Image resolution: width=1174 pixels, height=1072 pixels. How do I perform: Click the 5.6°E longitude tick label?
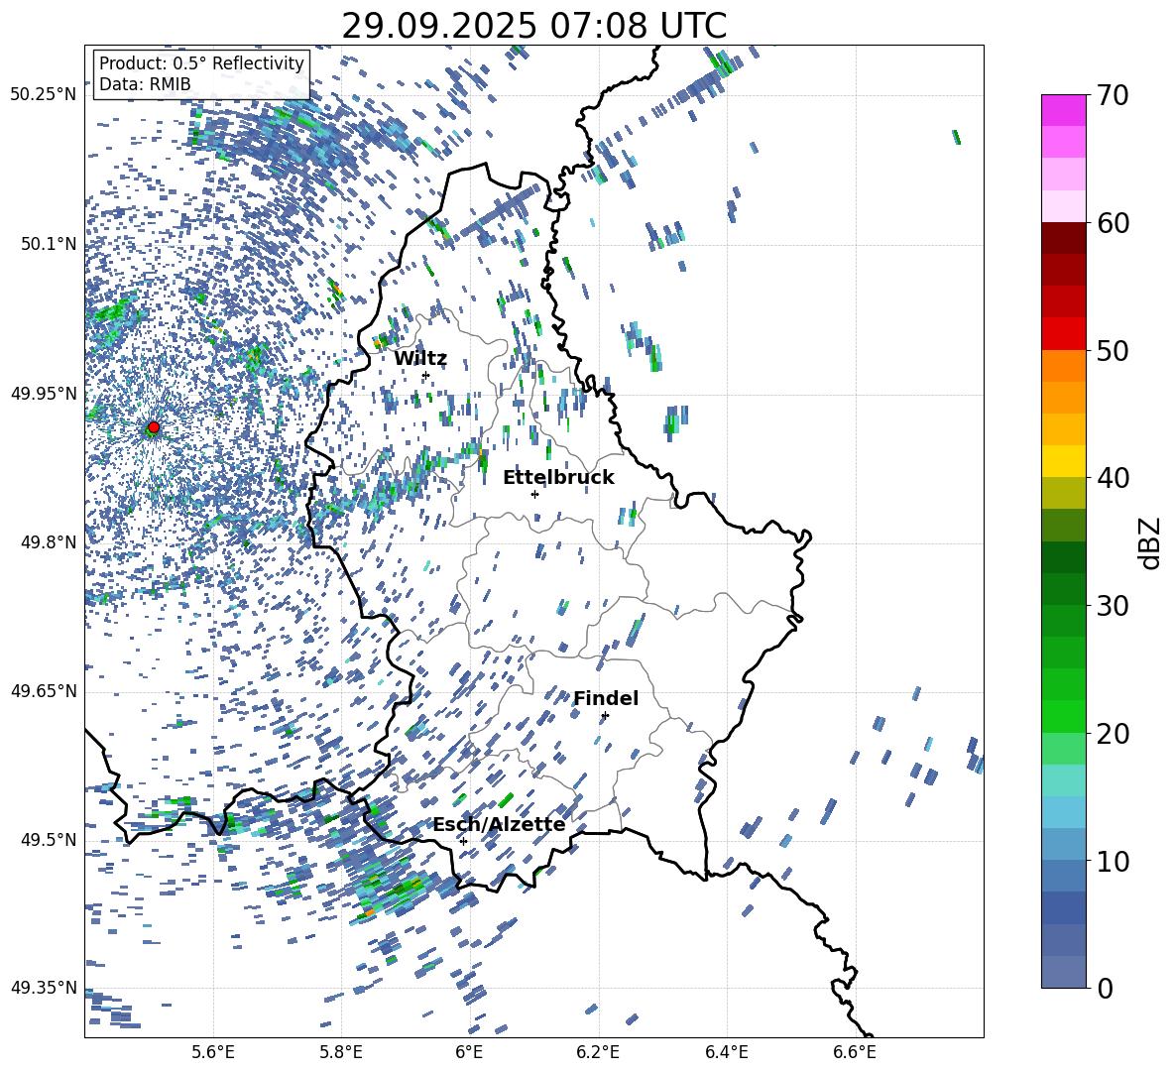click(213, 1051)
